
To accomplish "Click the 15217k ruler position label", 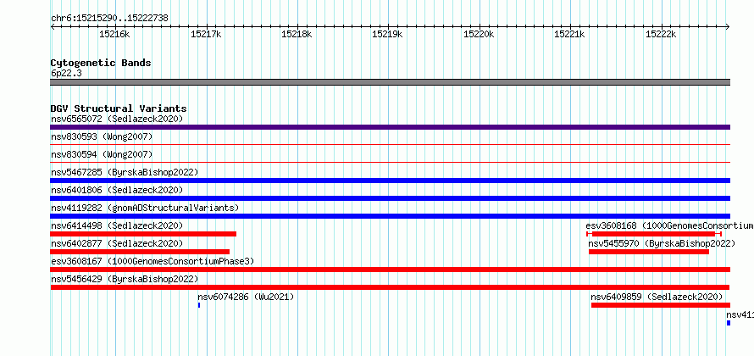I will tap(206, 34).
